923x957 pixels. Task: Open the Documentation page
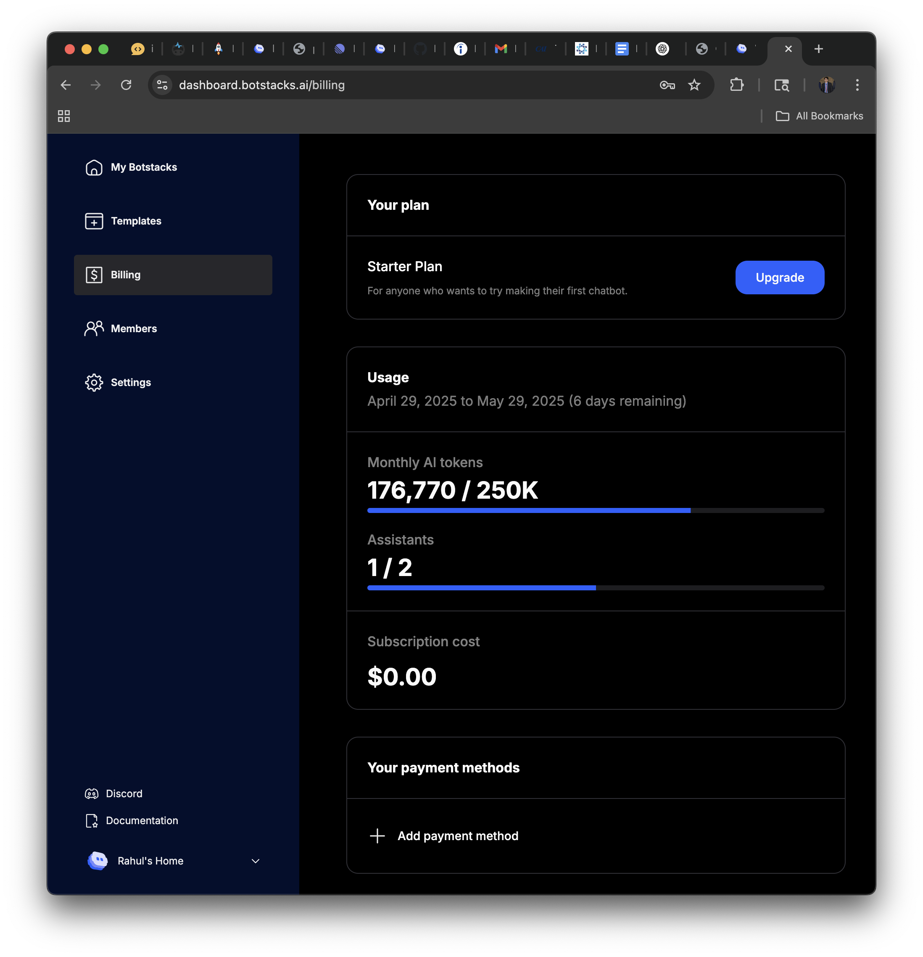(142, 821)
